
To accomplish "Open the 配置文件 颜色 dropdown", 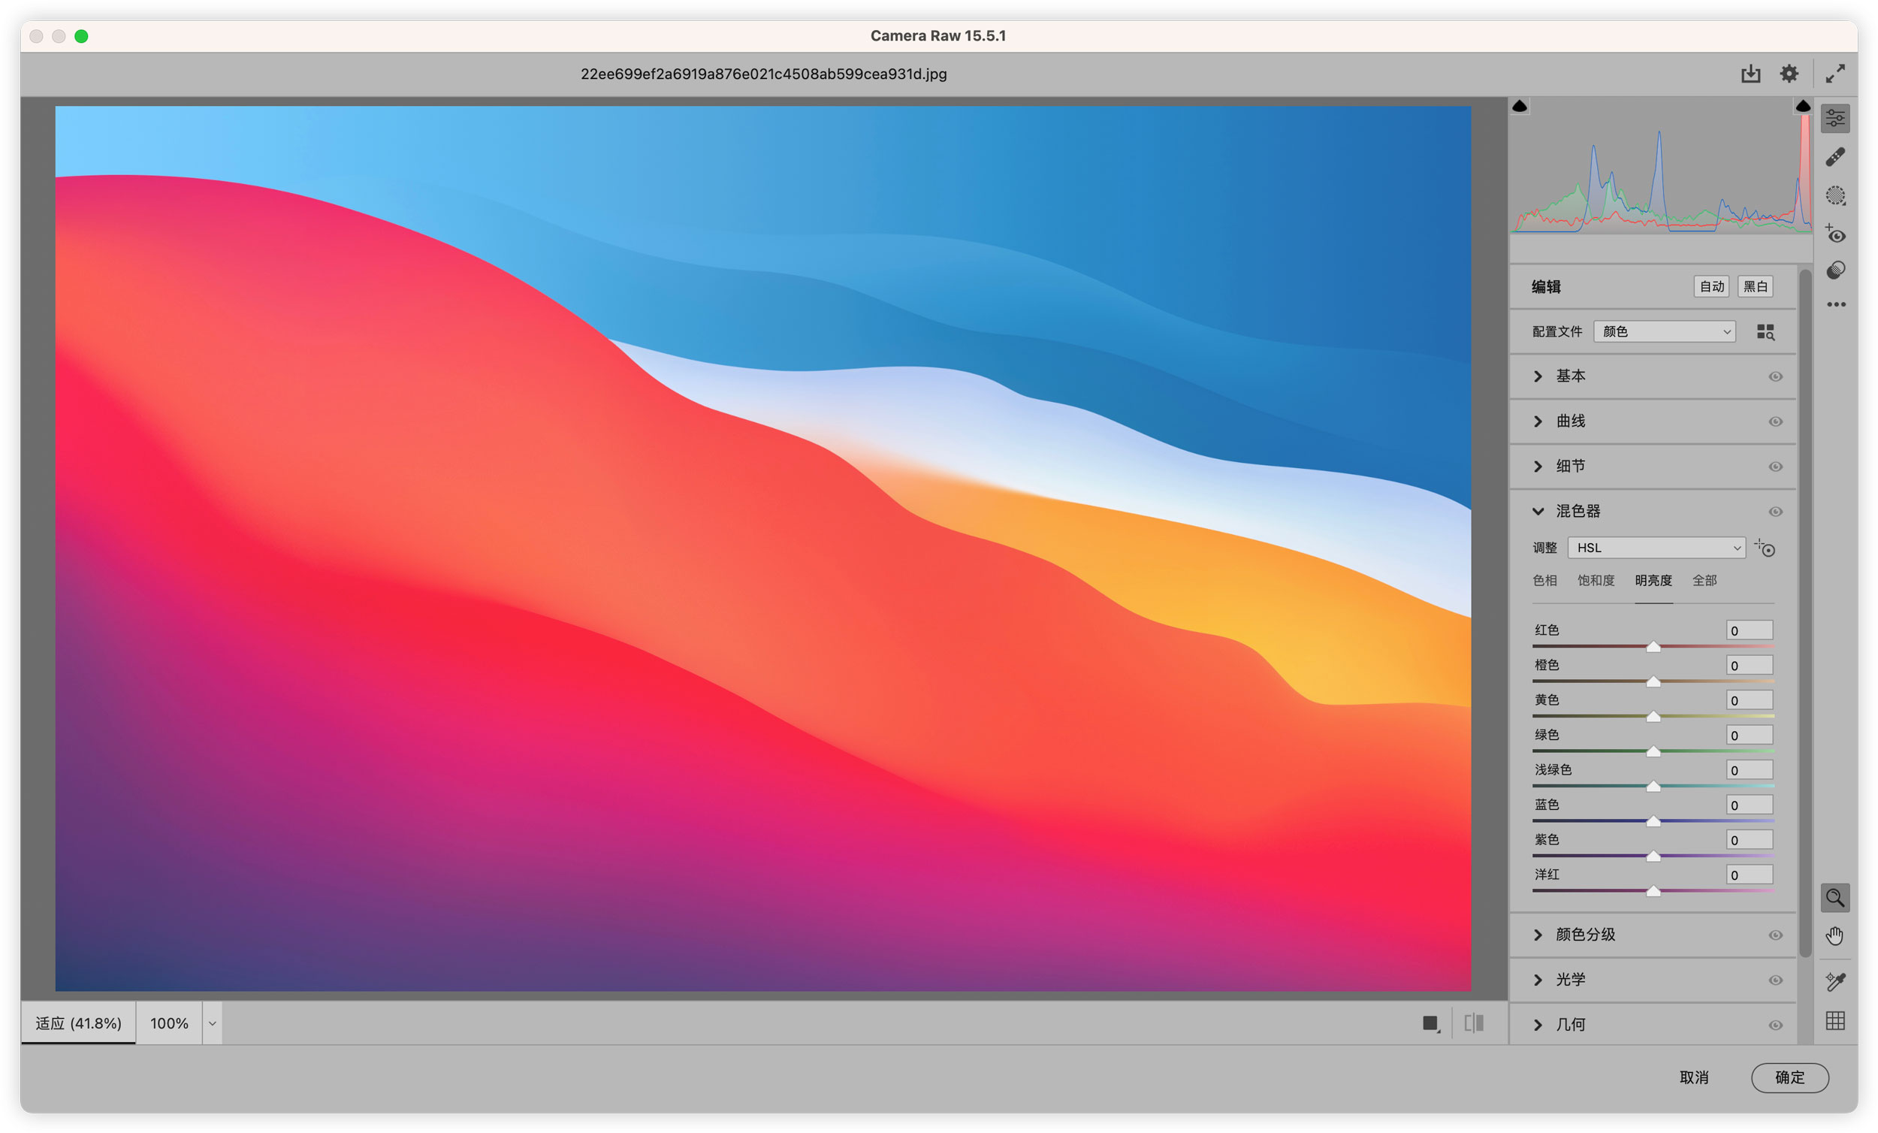I will point(1664,331).
